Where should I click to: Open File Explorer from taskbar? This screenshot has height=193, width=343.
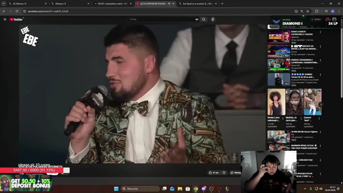point(180,189)
